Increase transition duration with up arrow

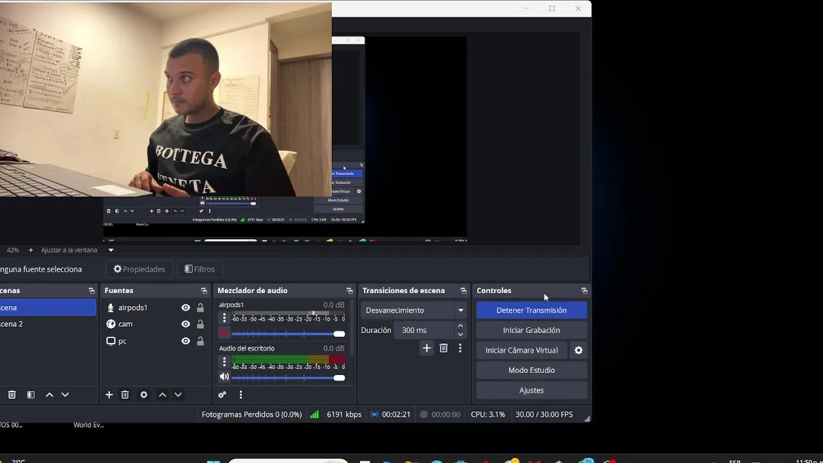click(x=460, y=326)
